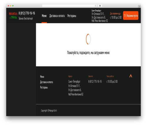
Task: Click text Пожалуйста, подождите, мы загружаем меню
Action: tap(88, 53)
